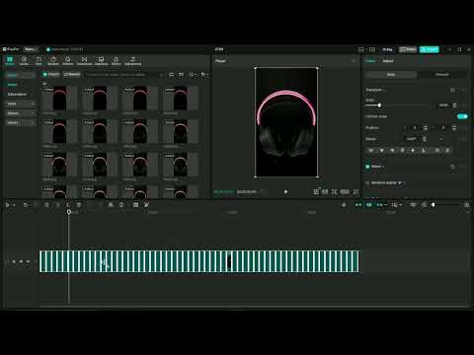Toggle the Blend checkbox
Image resolution: width=474 pixels, height=355 pixels.
coord(367,167)
